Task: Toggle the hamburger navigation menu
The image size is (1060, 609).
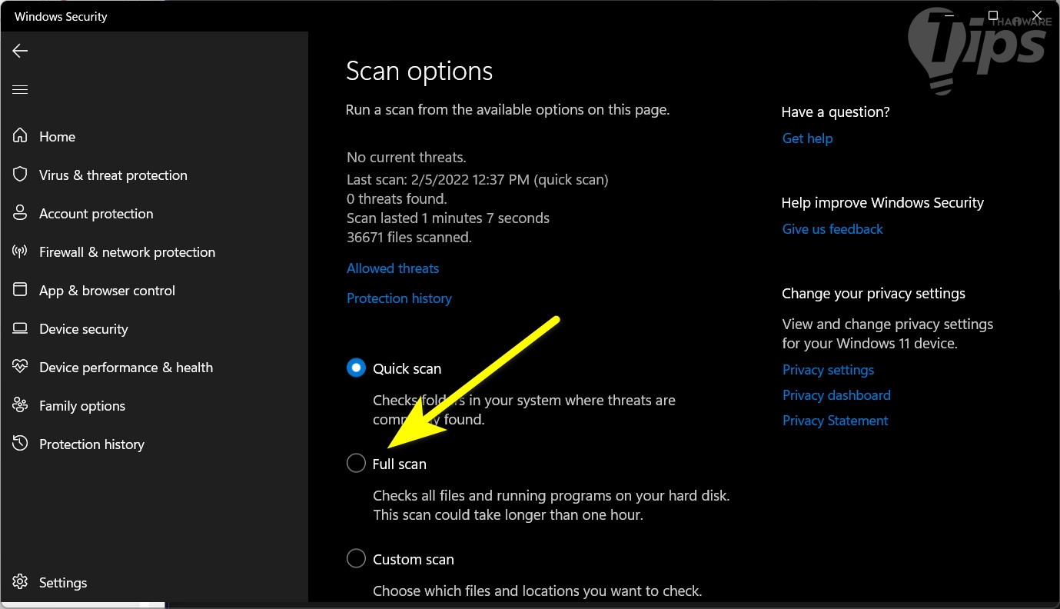Action: 20,90
